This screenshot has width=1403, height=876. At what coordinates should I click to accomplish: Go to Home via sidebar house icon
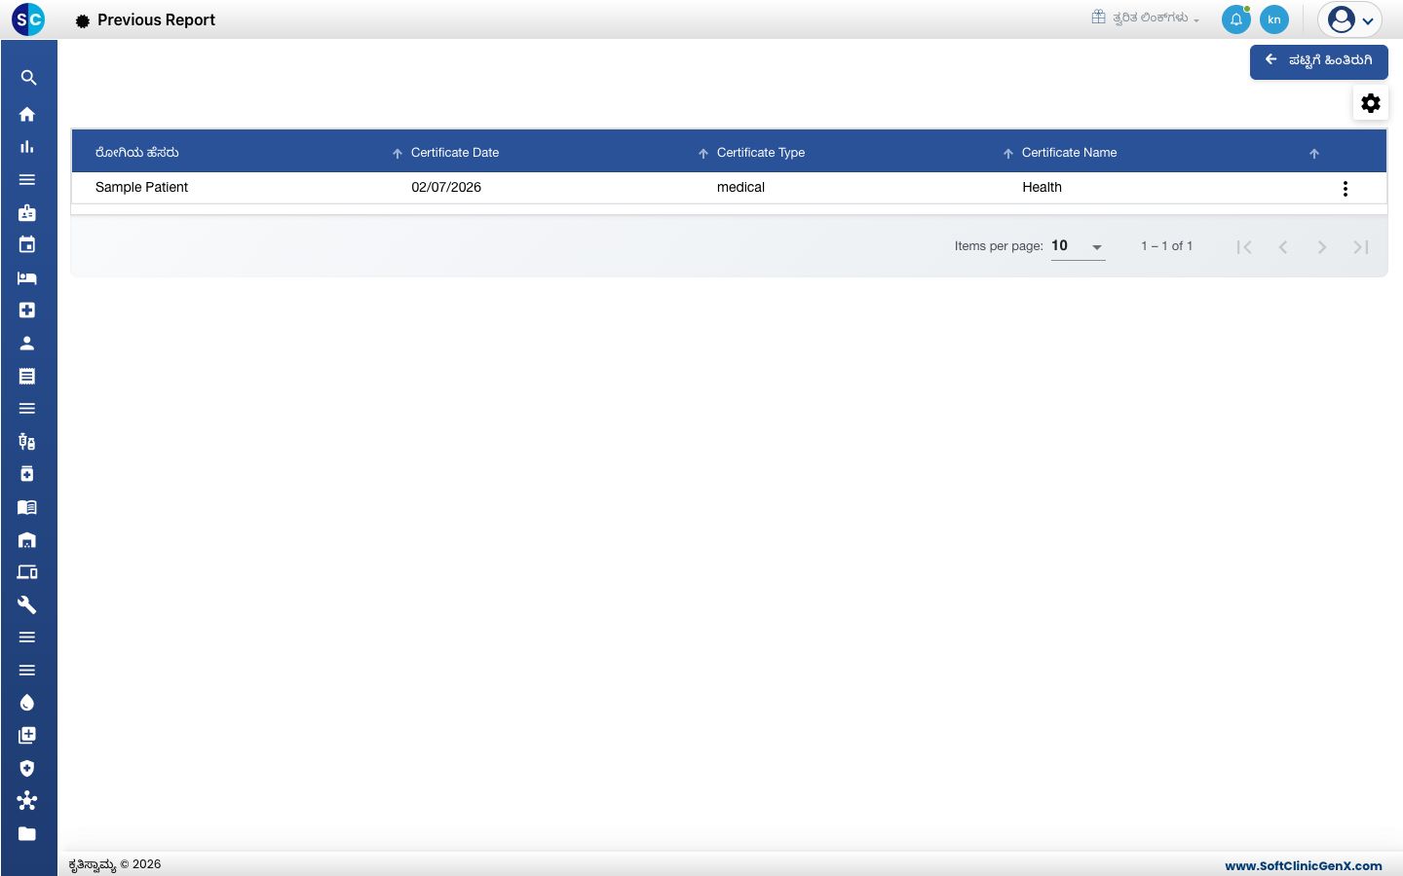pos(27,115)
